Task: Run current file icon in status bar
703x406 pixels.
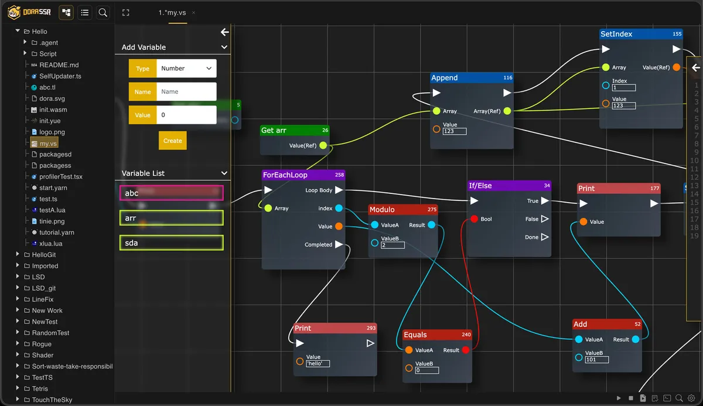Action: coord(643,398)
